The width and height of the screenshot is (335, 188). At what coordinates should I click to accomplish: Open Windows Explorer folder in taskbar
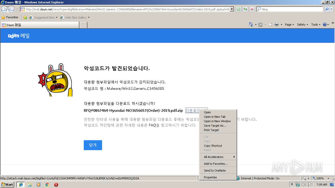click(x=30, y=185)
